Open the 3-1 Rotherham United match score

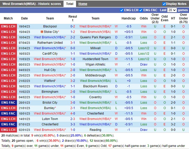pos(73,43)
